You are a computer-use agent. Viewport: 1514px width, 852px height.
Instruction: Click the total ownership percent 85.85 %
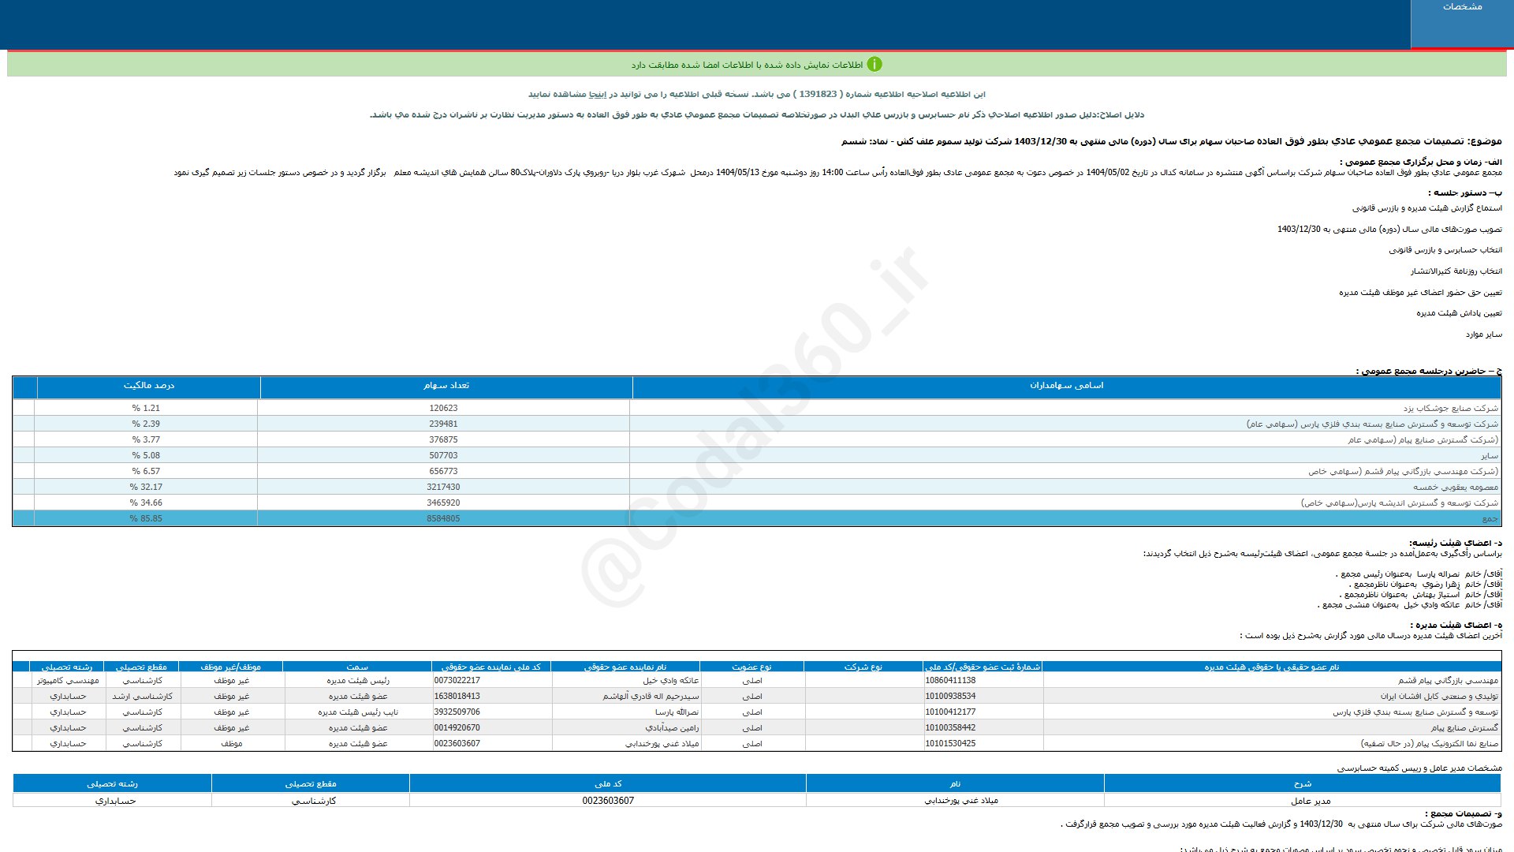coord(146,519)
